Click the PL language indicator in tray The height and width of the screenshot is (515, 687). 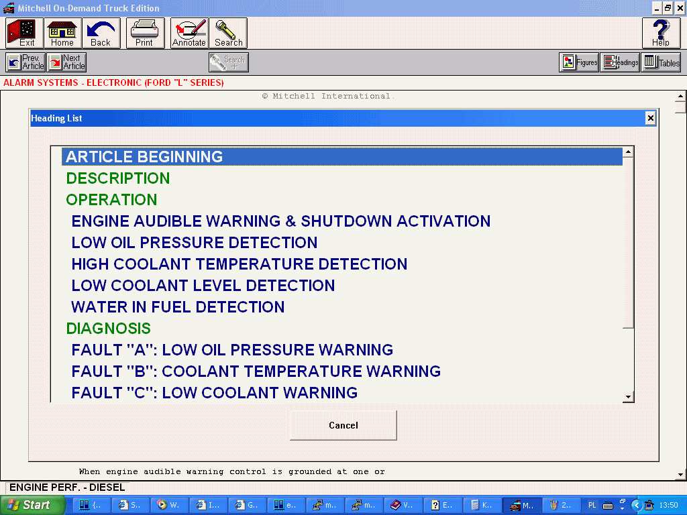pos(592,506)
